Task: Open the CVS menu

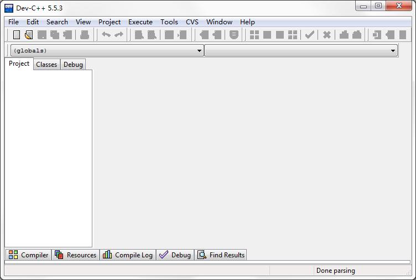Action: tap(192, 22)
